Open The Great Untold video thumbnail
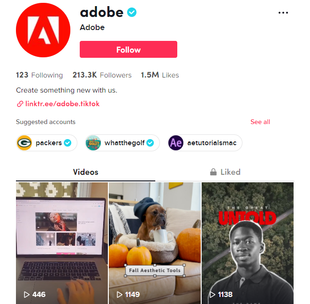The width and height of the screenshot is (310, 304). pyautogui.click(x=248, y=243)
